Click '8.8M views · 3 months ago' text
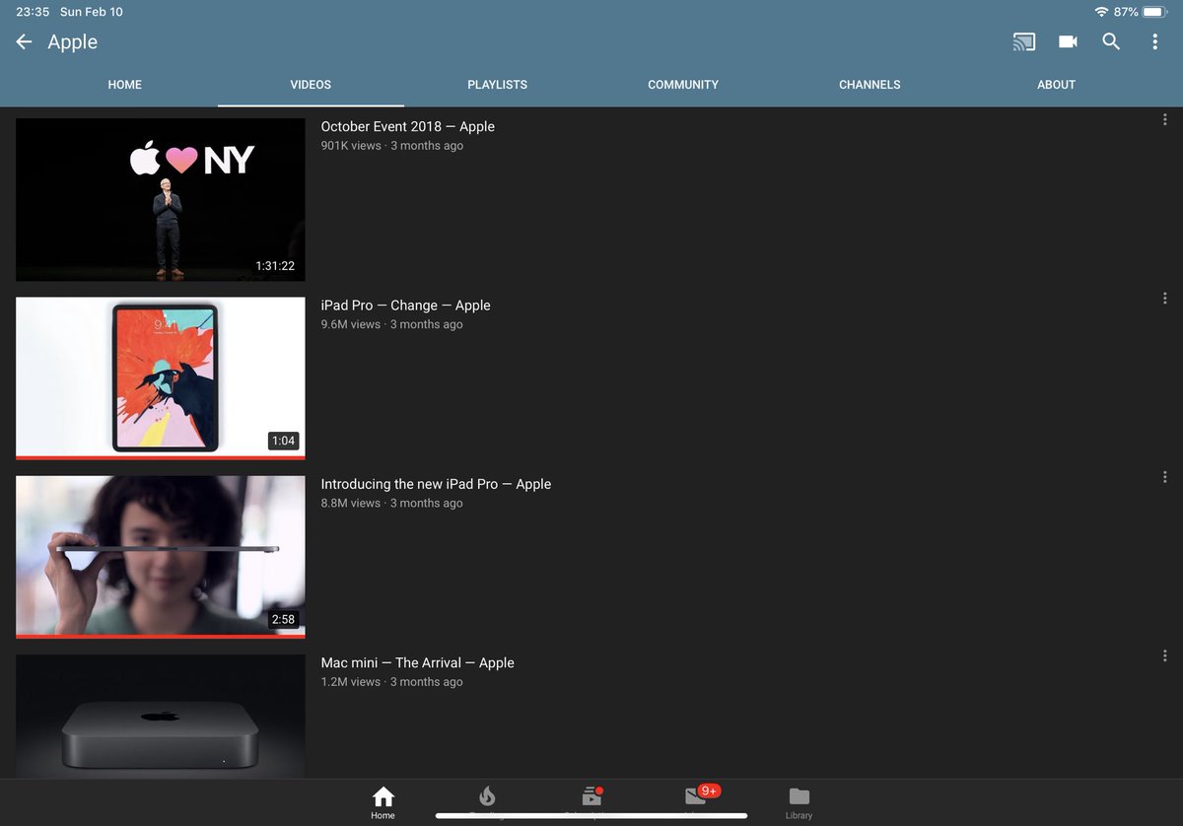The height and width of the screenshot is (826, 1183). point(392,503)
